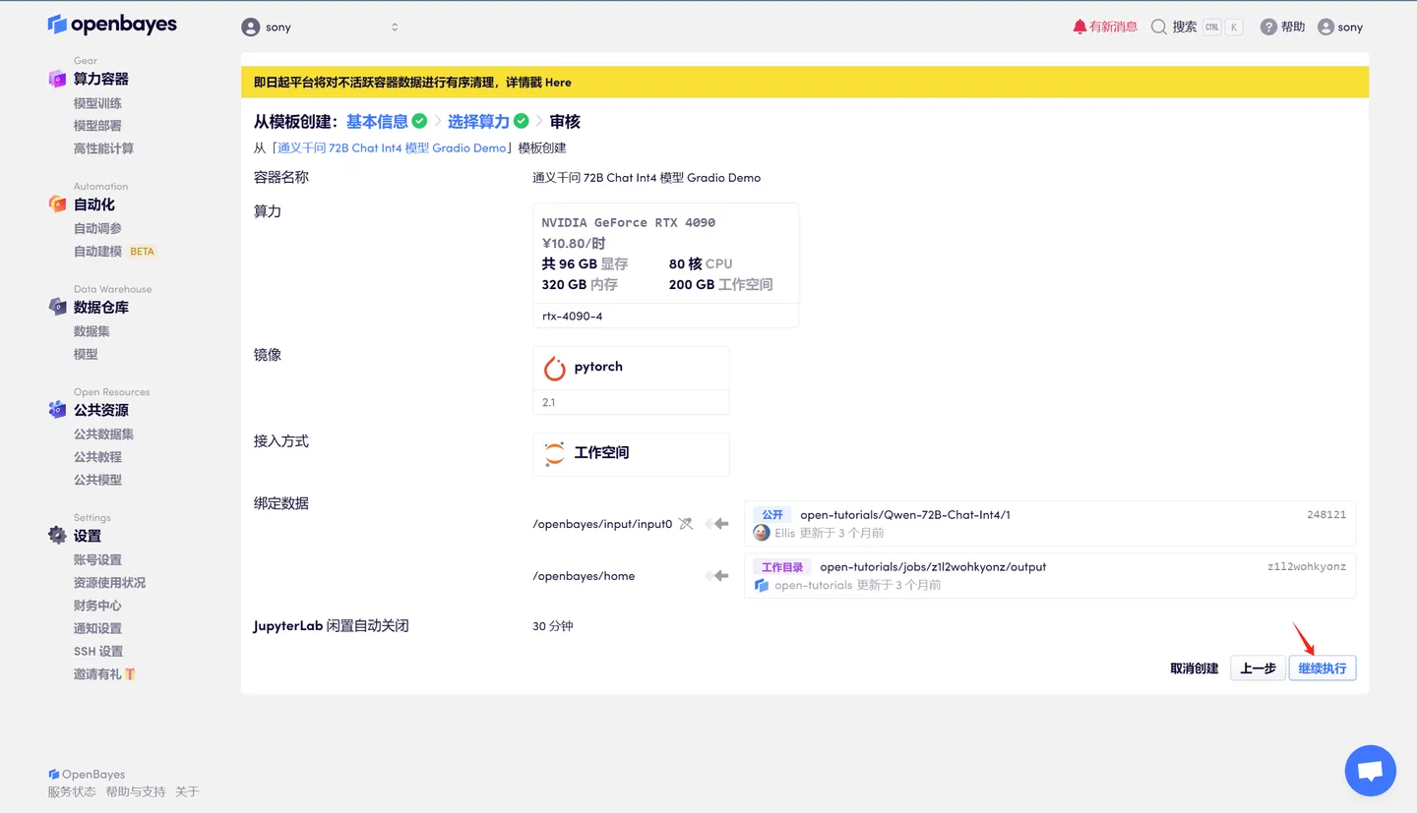Click the 设置 gear icon
The width and height of the screenshot is (1417, 813).
tap(57, 536)
